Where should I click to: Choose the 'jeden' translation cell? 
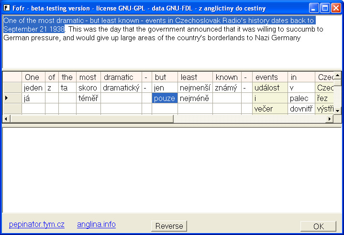(33, 88)
